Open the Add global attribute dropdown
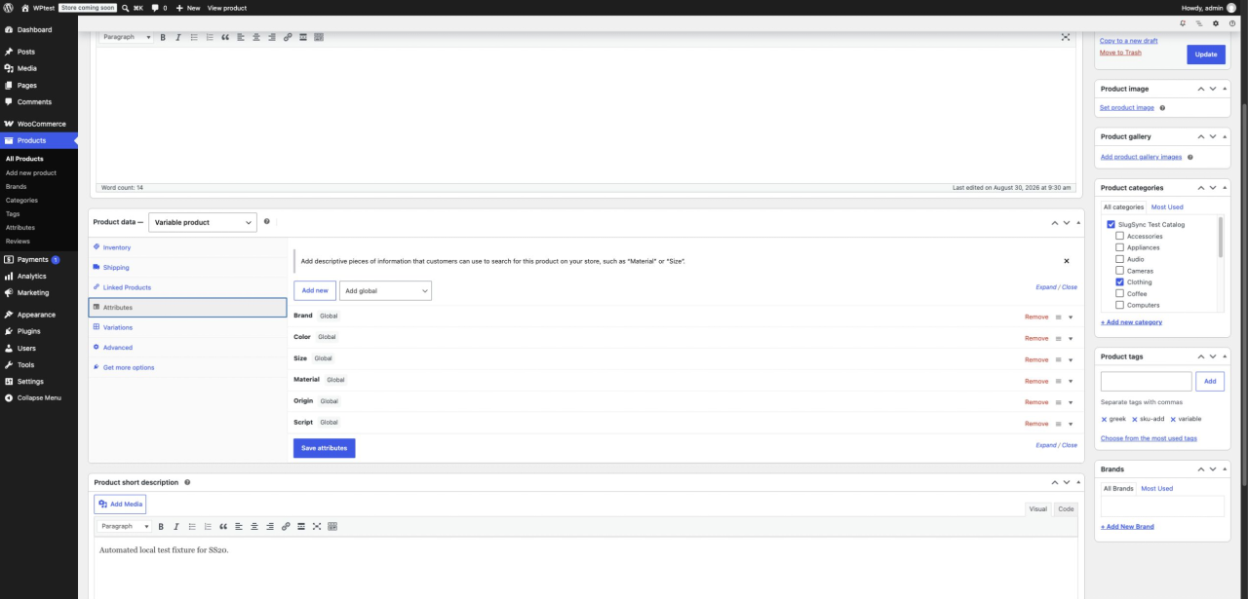This screenshot has height=599, width=1248. [385, 290]
